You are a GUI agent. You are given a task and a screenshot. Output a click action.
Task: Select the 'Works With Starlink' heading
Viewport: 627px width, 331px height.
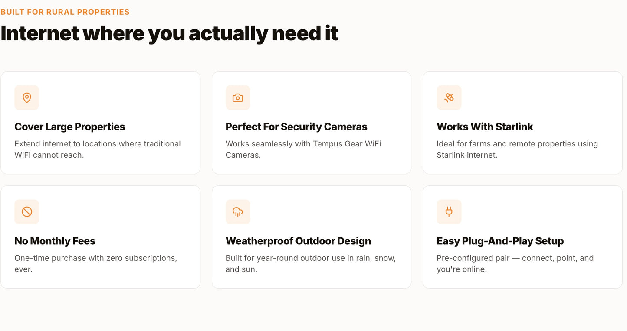(485, 127)
